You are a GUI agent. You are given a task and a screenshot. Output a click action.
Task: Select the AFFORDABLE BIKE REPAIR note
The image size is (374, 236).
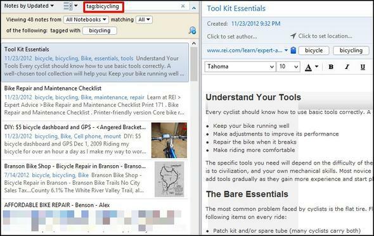95,218
